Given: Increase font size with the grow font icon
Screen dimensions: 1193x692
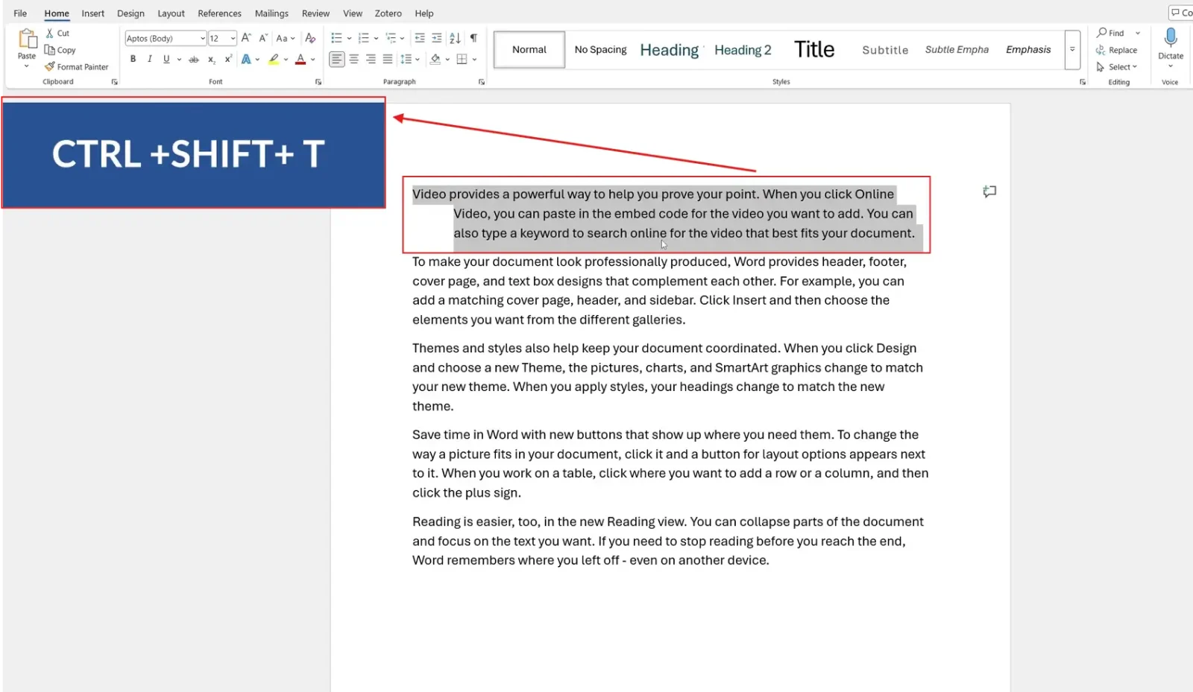Looking at the screenshot, I should [x=246, y=38].
